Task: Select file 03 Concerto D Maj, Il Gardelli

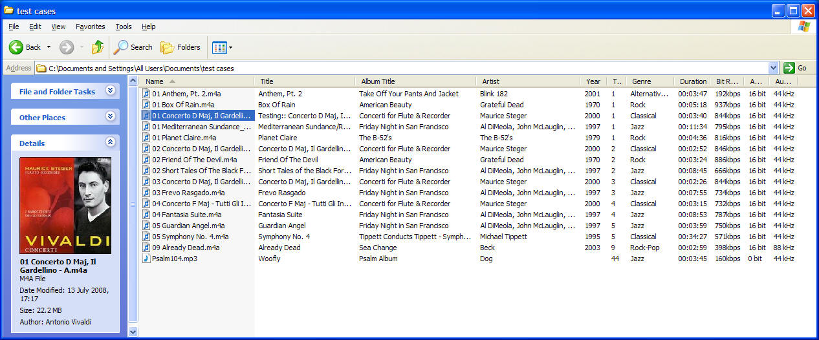Action: click(x=197, y=182)
